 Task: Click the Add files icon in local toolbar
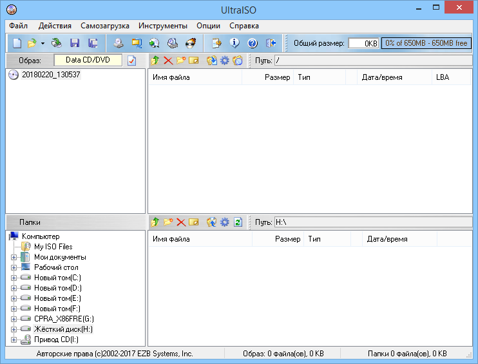pyautogui.click(x=212, y=222)
